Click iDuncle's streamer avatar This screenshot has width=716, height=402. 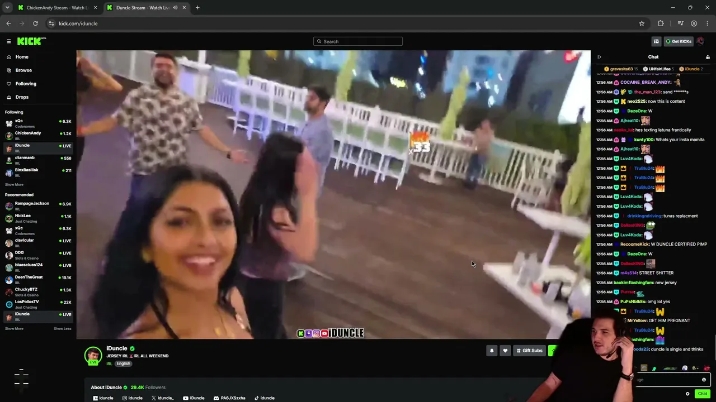pos(93,356)
